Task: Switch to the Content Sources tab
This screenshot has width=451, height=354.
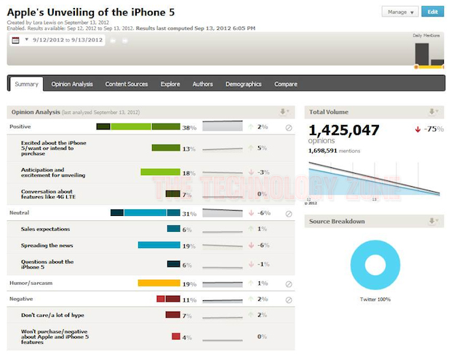Action: 127,84
